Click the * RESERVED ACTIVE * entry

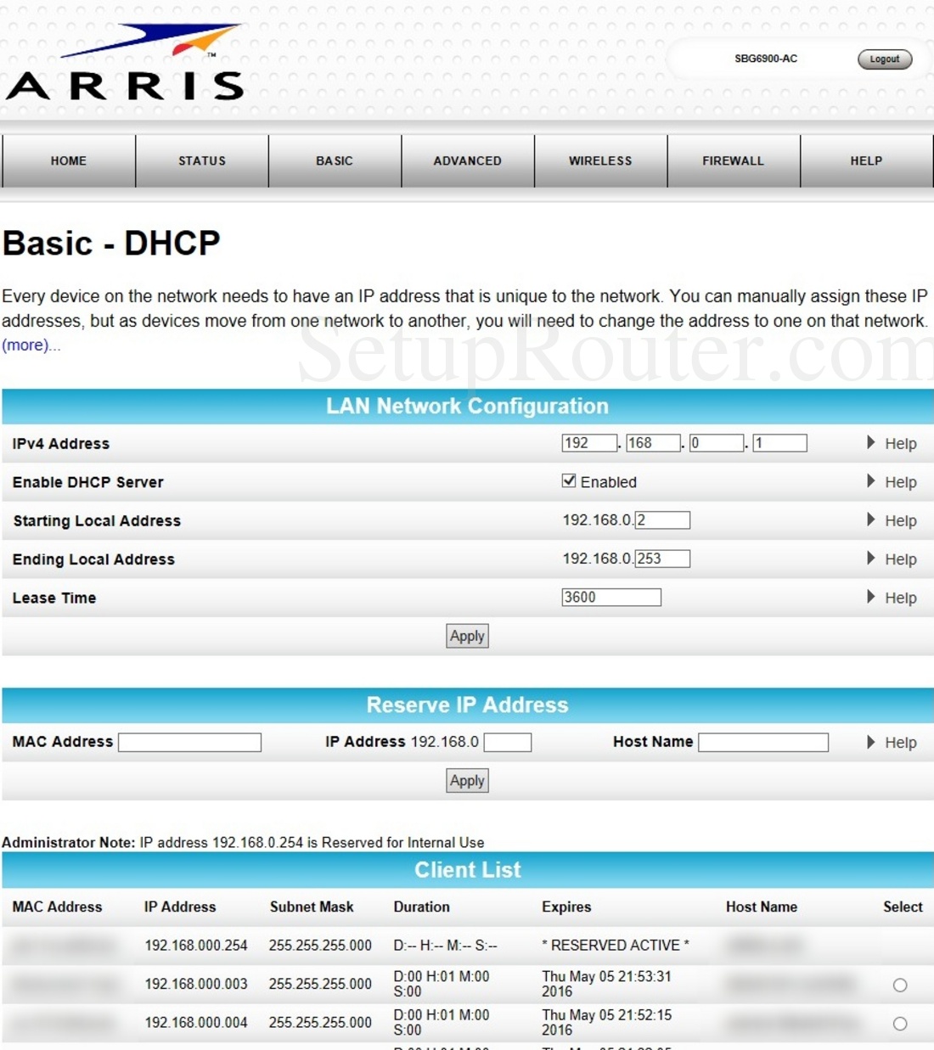click(616, 945)
